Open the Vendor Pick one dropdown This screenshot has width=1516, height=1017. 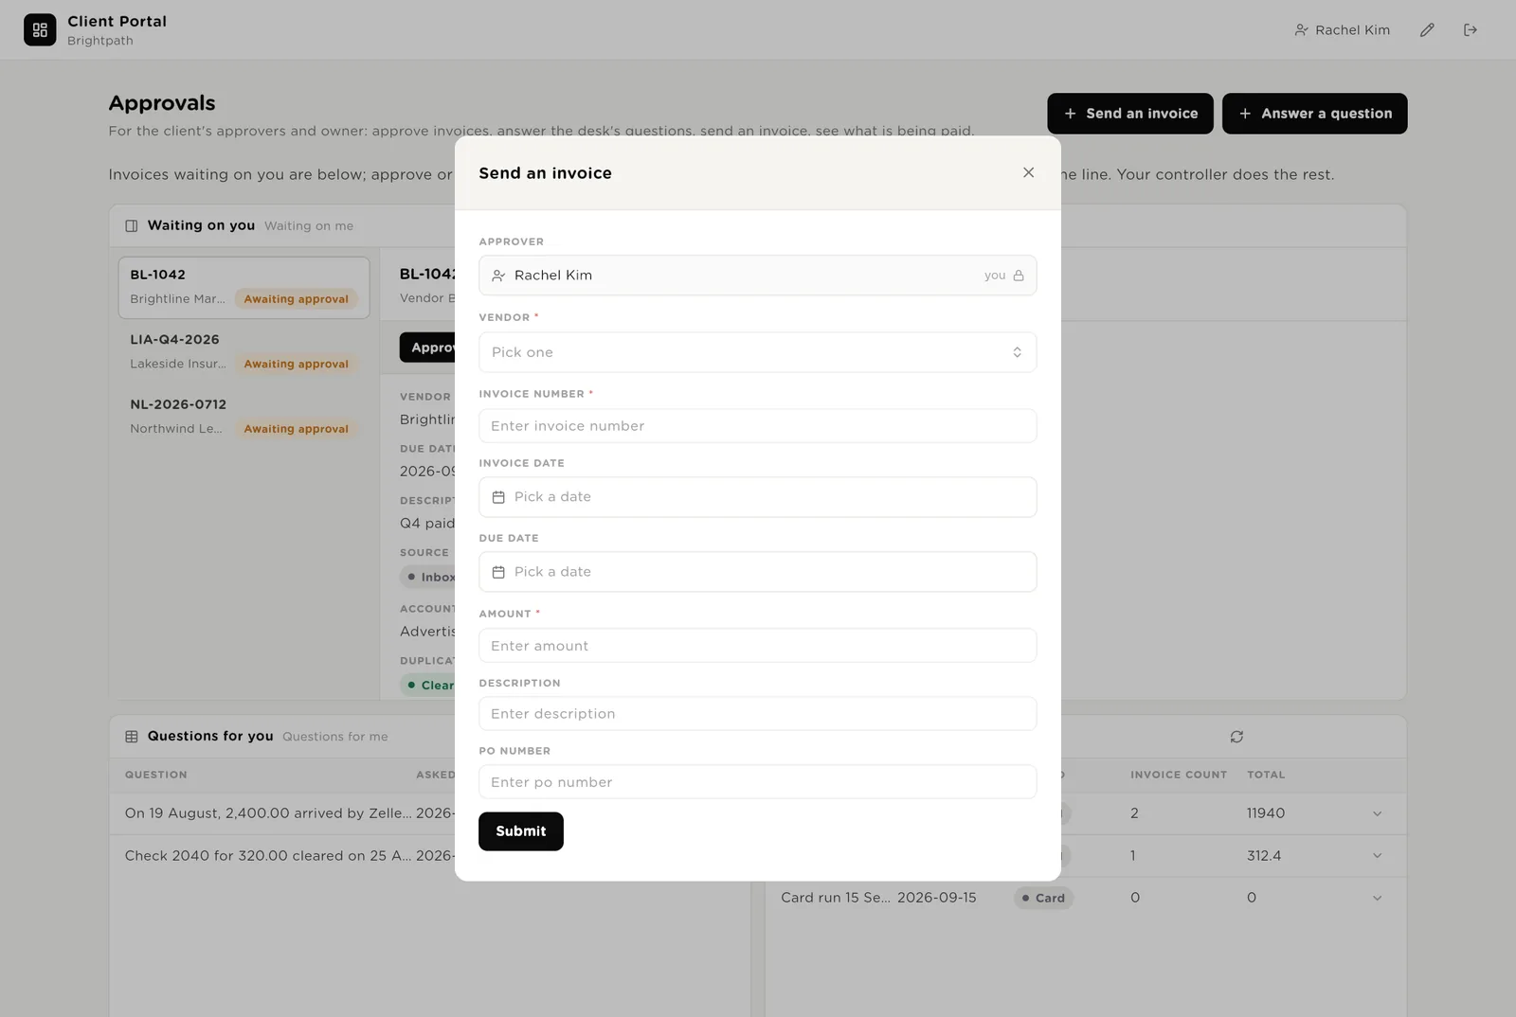[757, 352]
